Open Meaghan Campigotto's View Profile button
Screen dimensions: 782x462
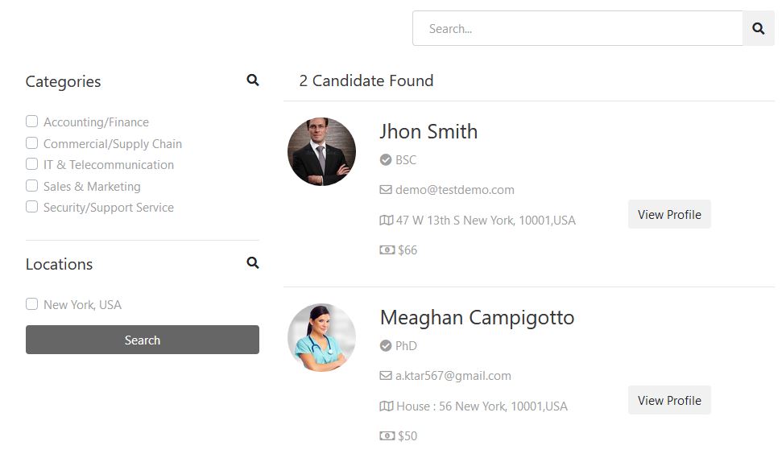click(669, 400)
